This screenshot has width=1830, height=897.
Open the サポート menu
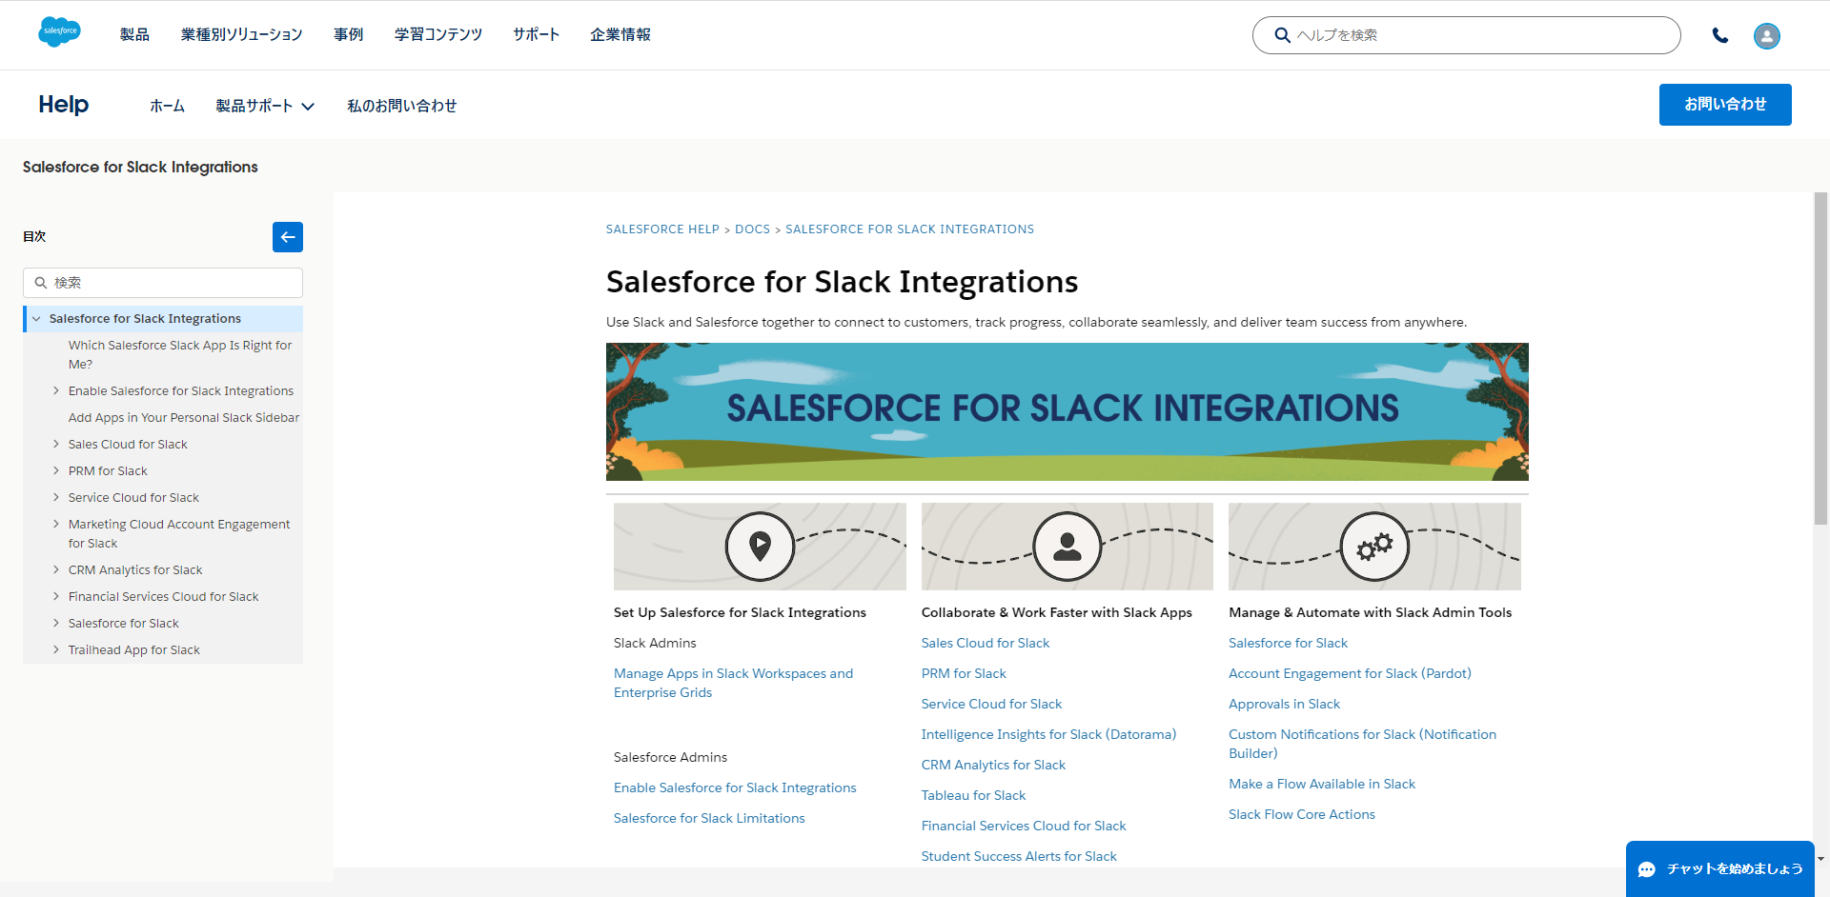536,34
